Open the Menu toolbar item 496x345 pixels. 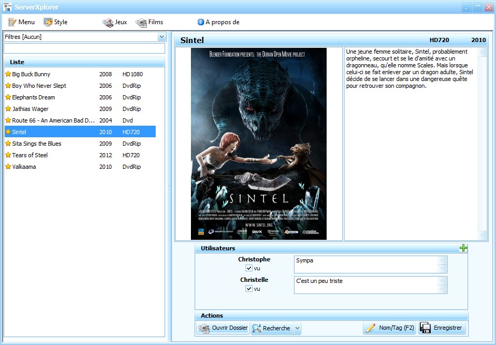coord(21,22)
